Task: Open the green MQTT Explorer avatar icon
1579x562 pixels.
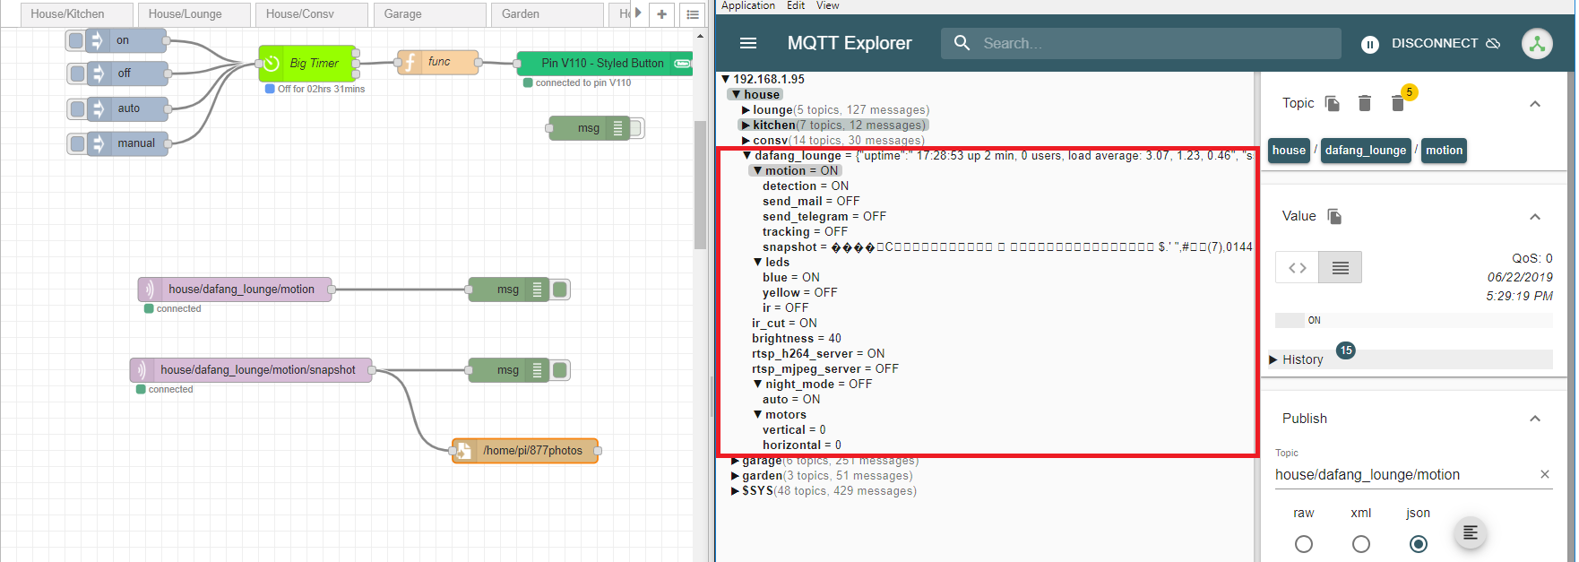Action: pyautogui.click(x=1537, y=43)
